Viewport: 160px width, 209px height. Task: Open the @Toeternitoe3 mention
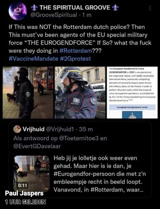pos(79,138)
